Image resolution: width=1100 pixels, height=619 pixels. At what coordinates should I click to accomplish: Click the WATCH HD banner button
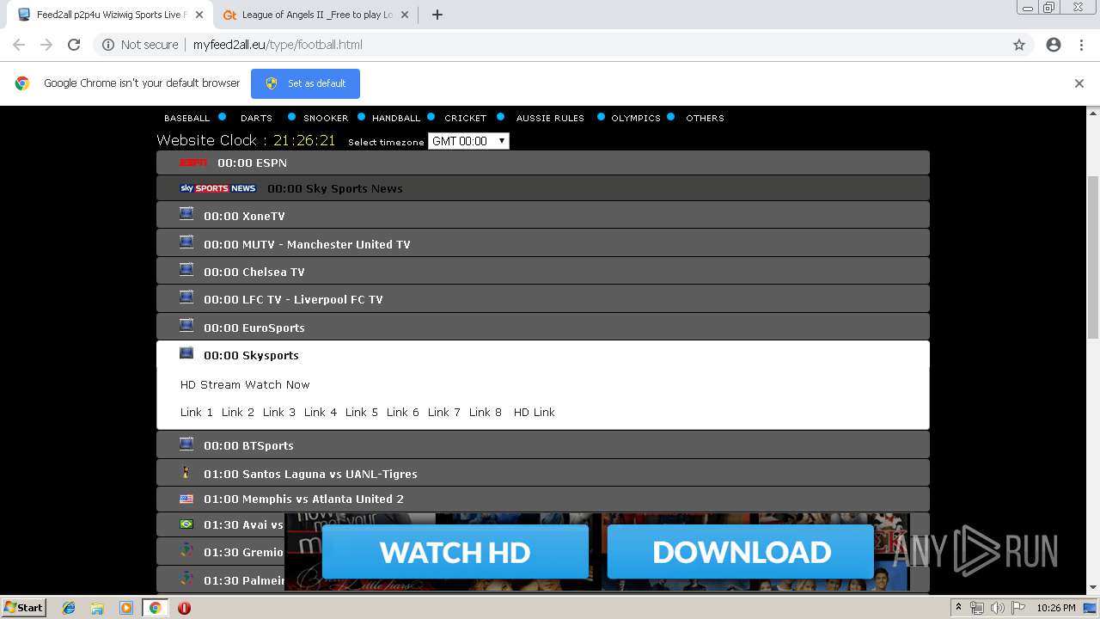(x=455, y=552)
